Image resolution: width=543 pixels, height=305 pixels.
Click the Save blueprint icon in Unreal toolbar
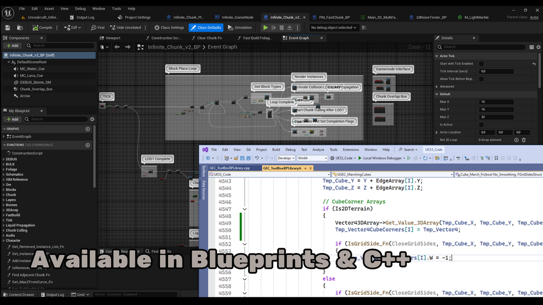[x=8, y=28]
